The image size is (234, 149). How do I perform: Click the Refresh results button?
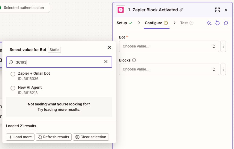coord(54,137)
